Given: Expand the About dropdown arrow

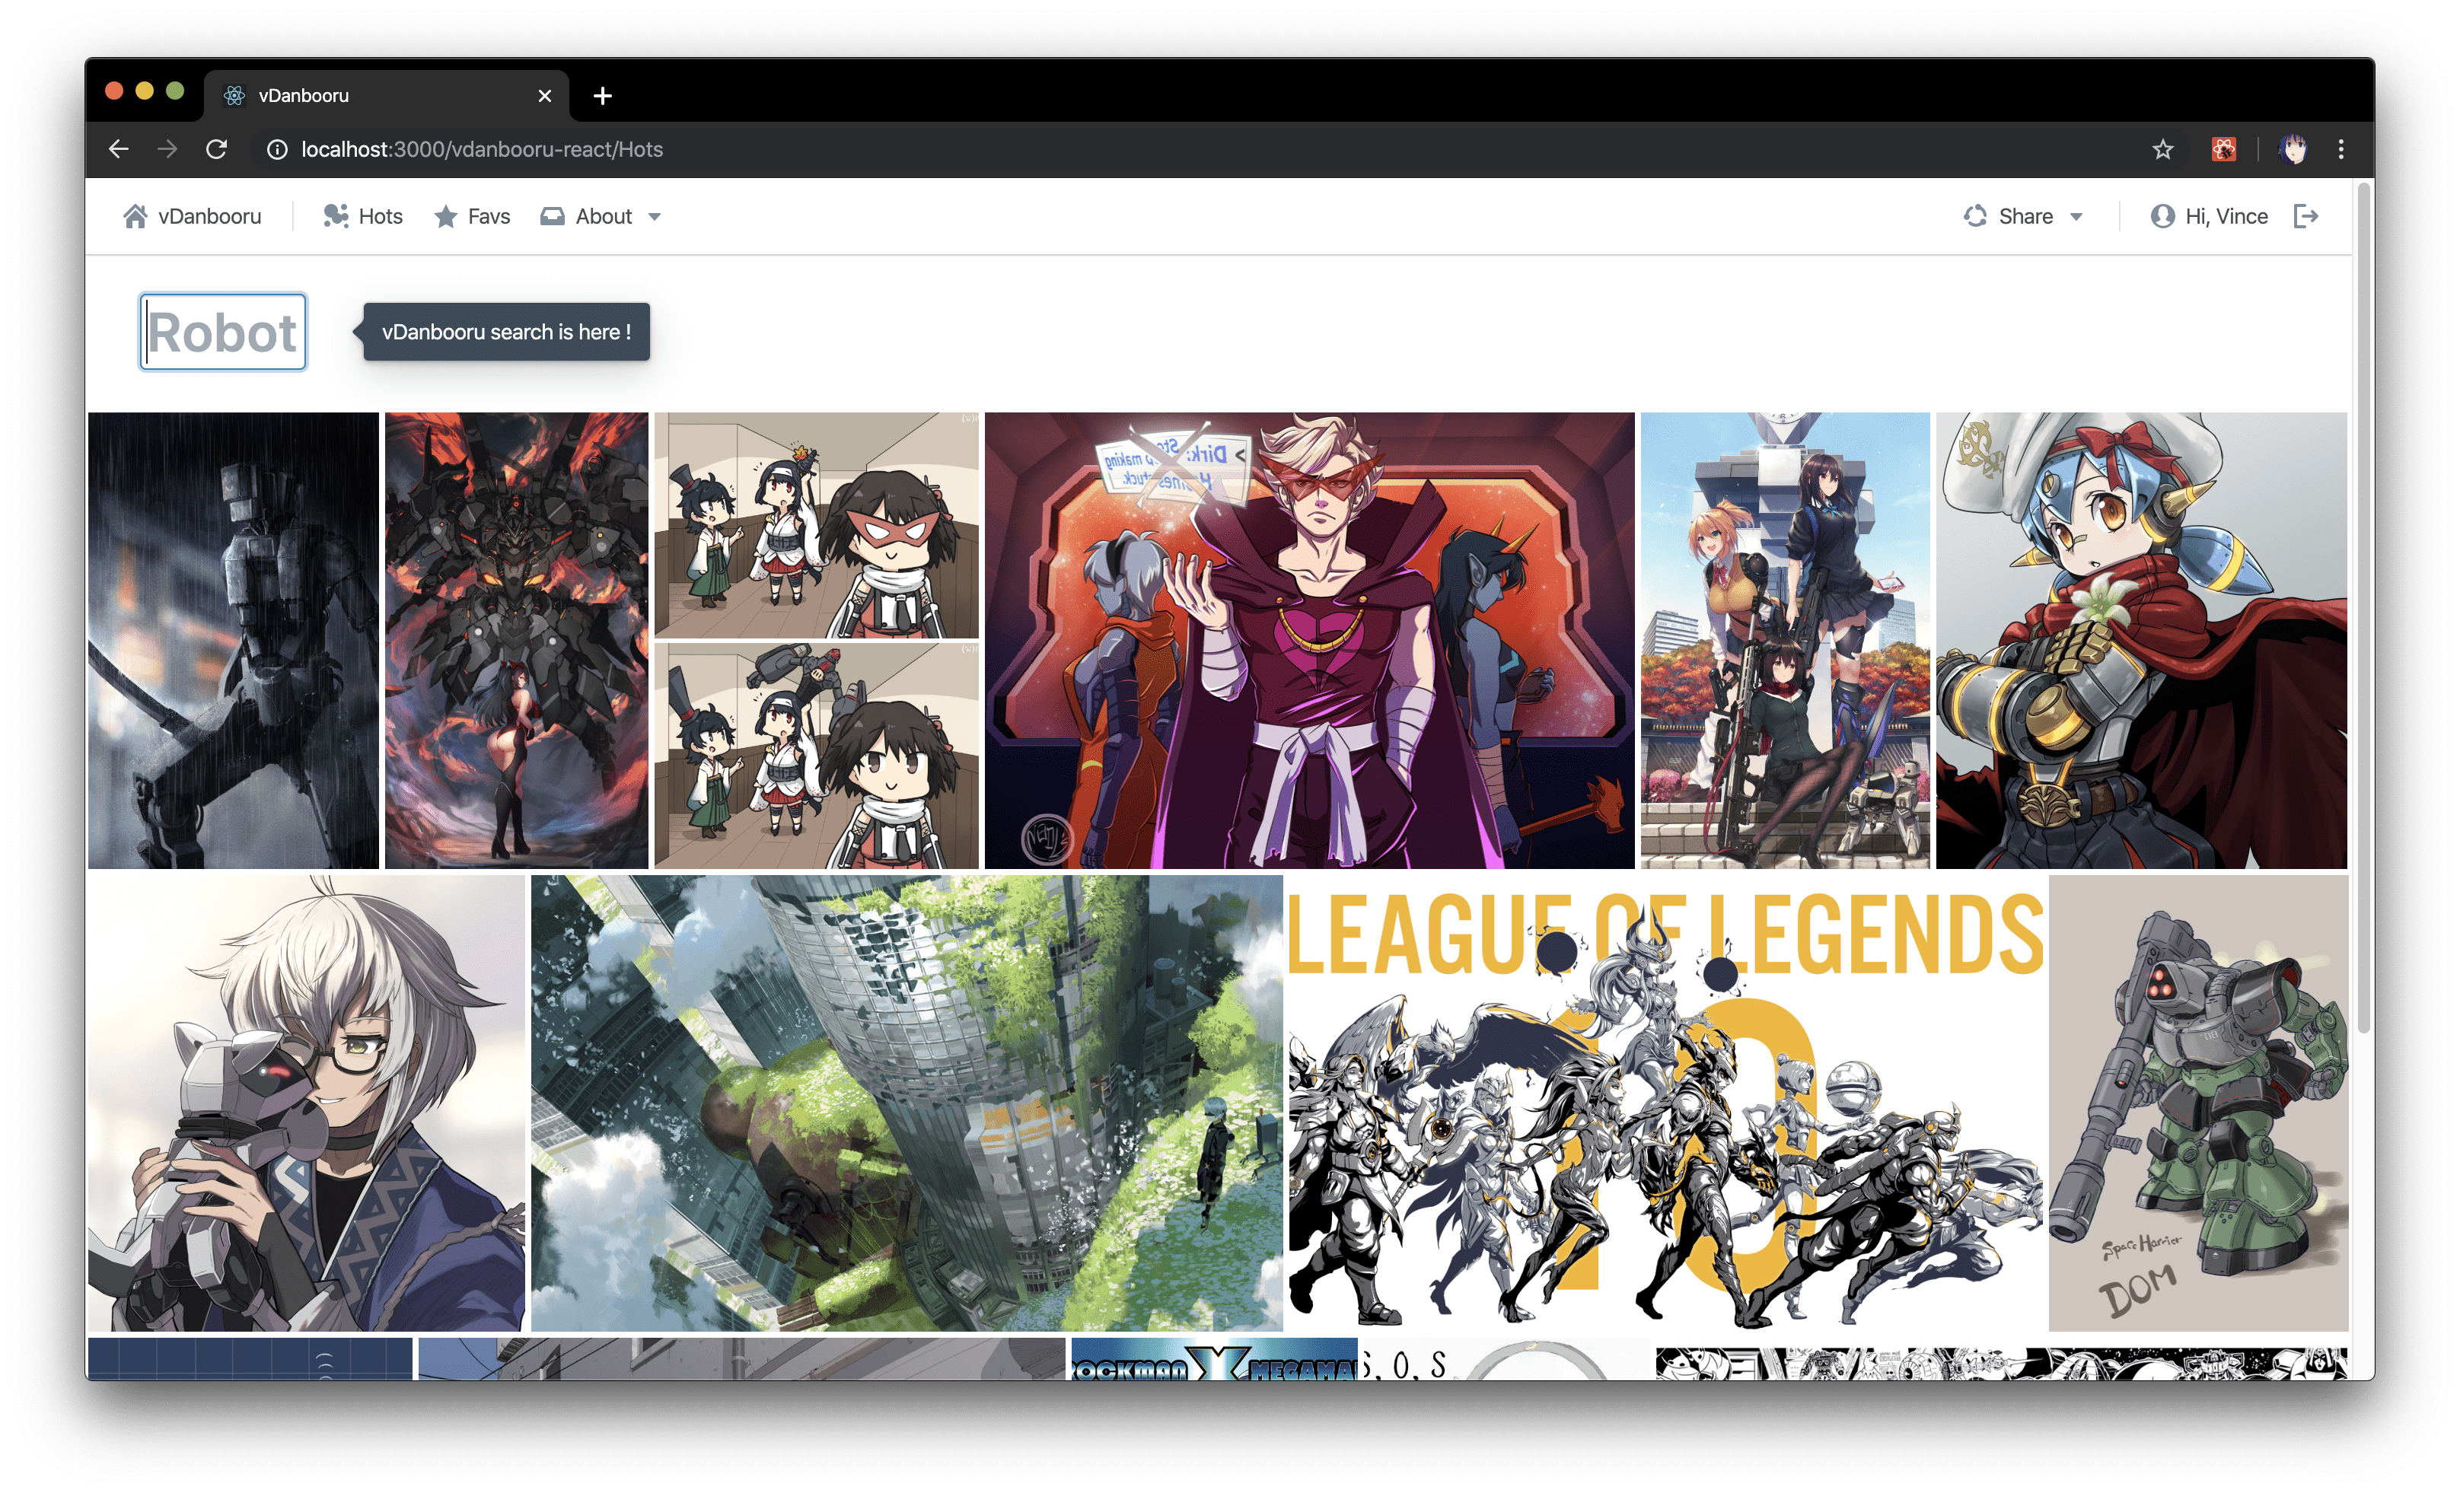Looking at the screenshot, I should tap(655, 217).
